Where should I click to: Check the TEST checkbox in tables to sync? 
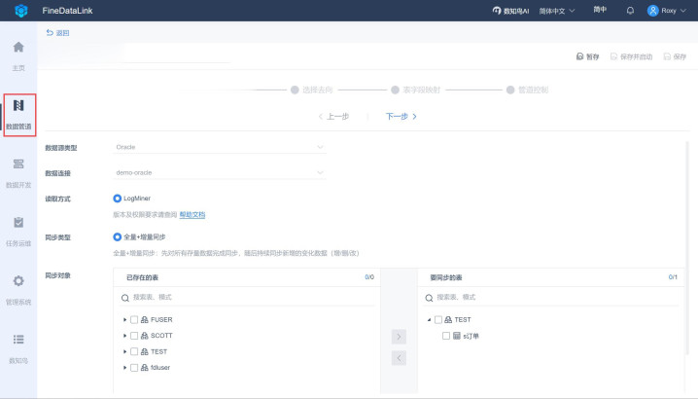coord(438,319)
